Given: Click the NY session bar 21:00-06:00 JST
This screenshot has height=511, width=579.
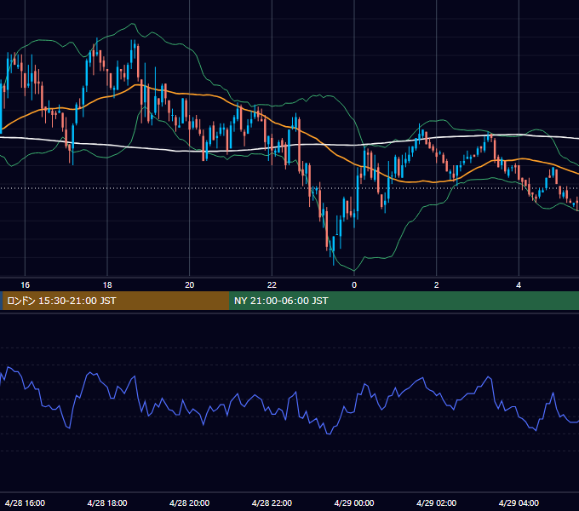Looking at the screenshot, I should [404, 301].
